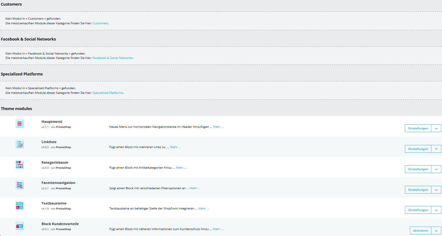442x236 pixels.
Task: Open Einstellungen for Linkliste module
Action: pyautogui.click(x=418, y=149)
